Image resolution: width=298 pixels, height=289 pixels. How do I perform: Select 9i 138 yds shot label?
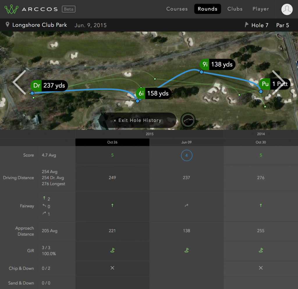[217, 64]
